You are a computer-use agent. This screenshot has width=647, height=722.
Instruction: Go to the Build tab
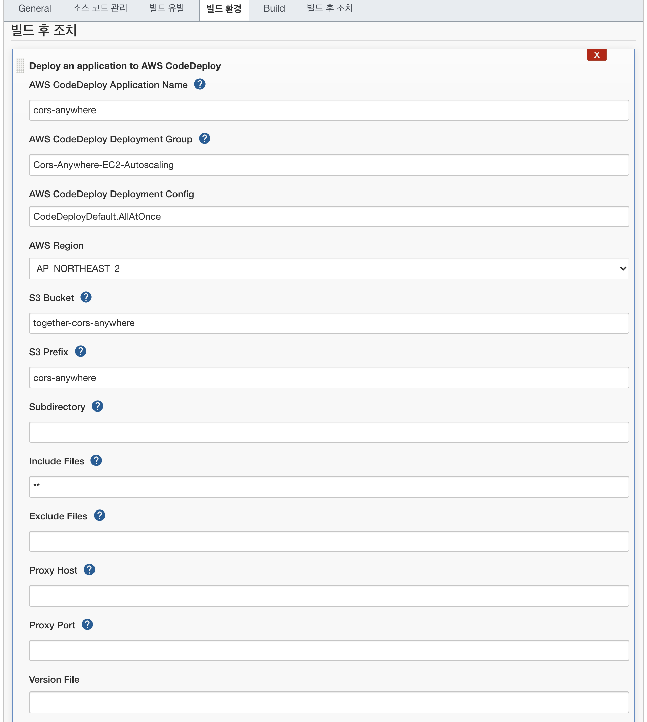click(274, 8)
